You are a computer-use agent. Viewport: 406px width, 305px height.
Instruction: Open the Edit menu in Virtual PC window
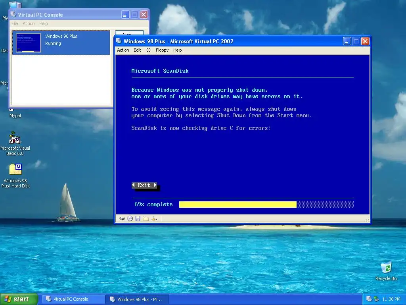click(137, 50)
